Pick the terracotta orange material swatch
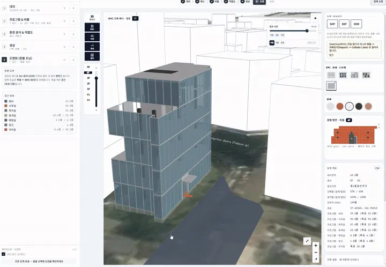Viewport: 386px width, 267px height. pyautogui.click(x=340, y=106)
